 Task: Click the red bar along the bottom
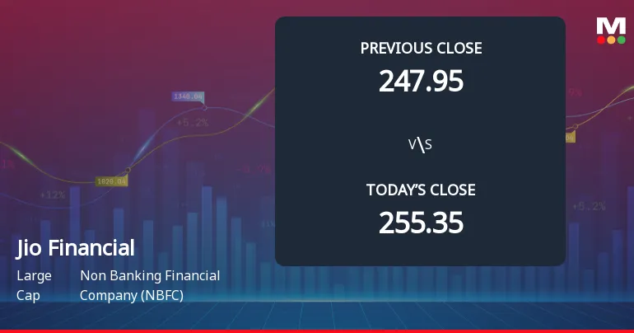click(317, 331)
